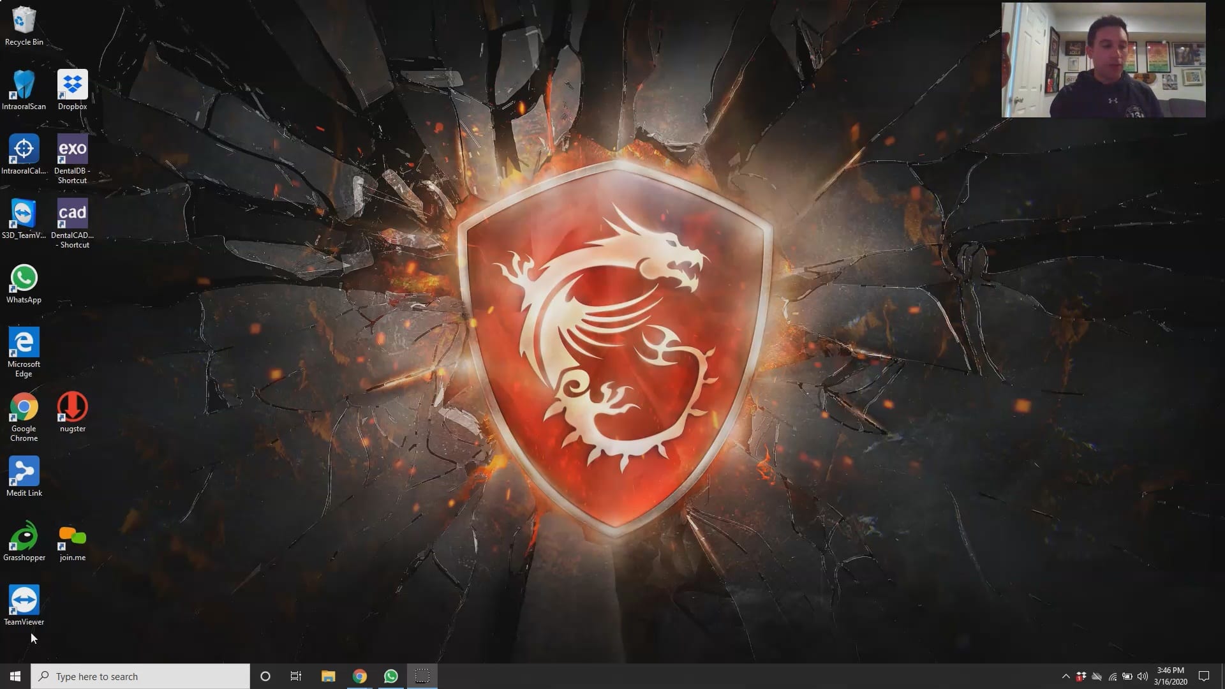This screenshot has height=689, width=1225.
Task: Click the 'Type here to search' box
Action: [x=140, y=676]
